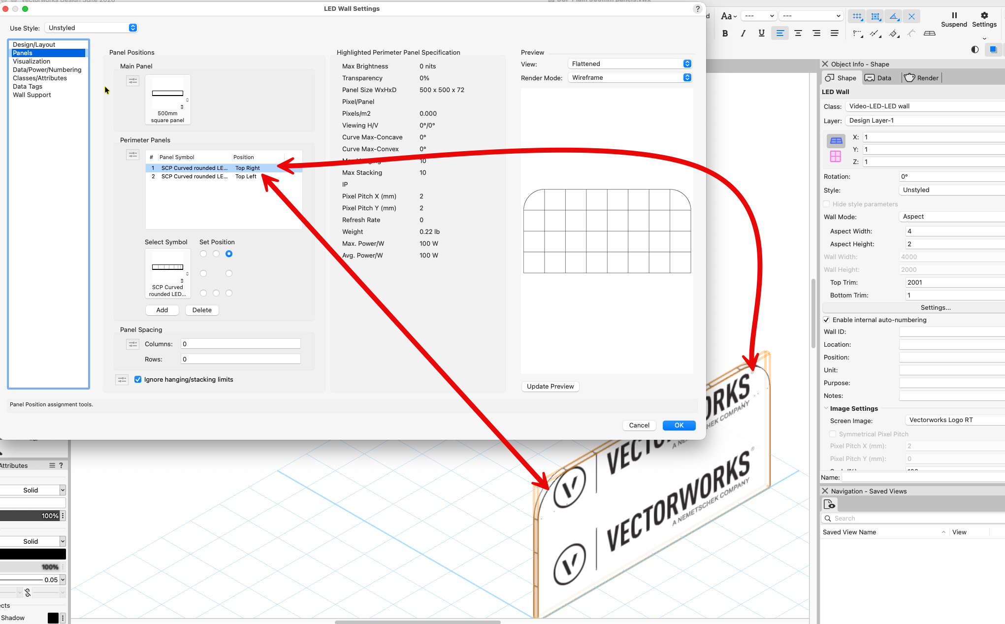This screenshot has width=1005, height=624.
Task: Open the Preview View dropdown
Action: pos(630,64)
